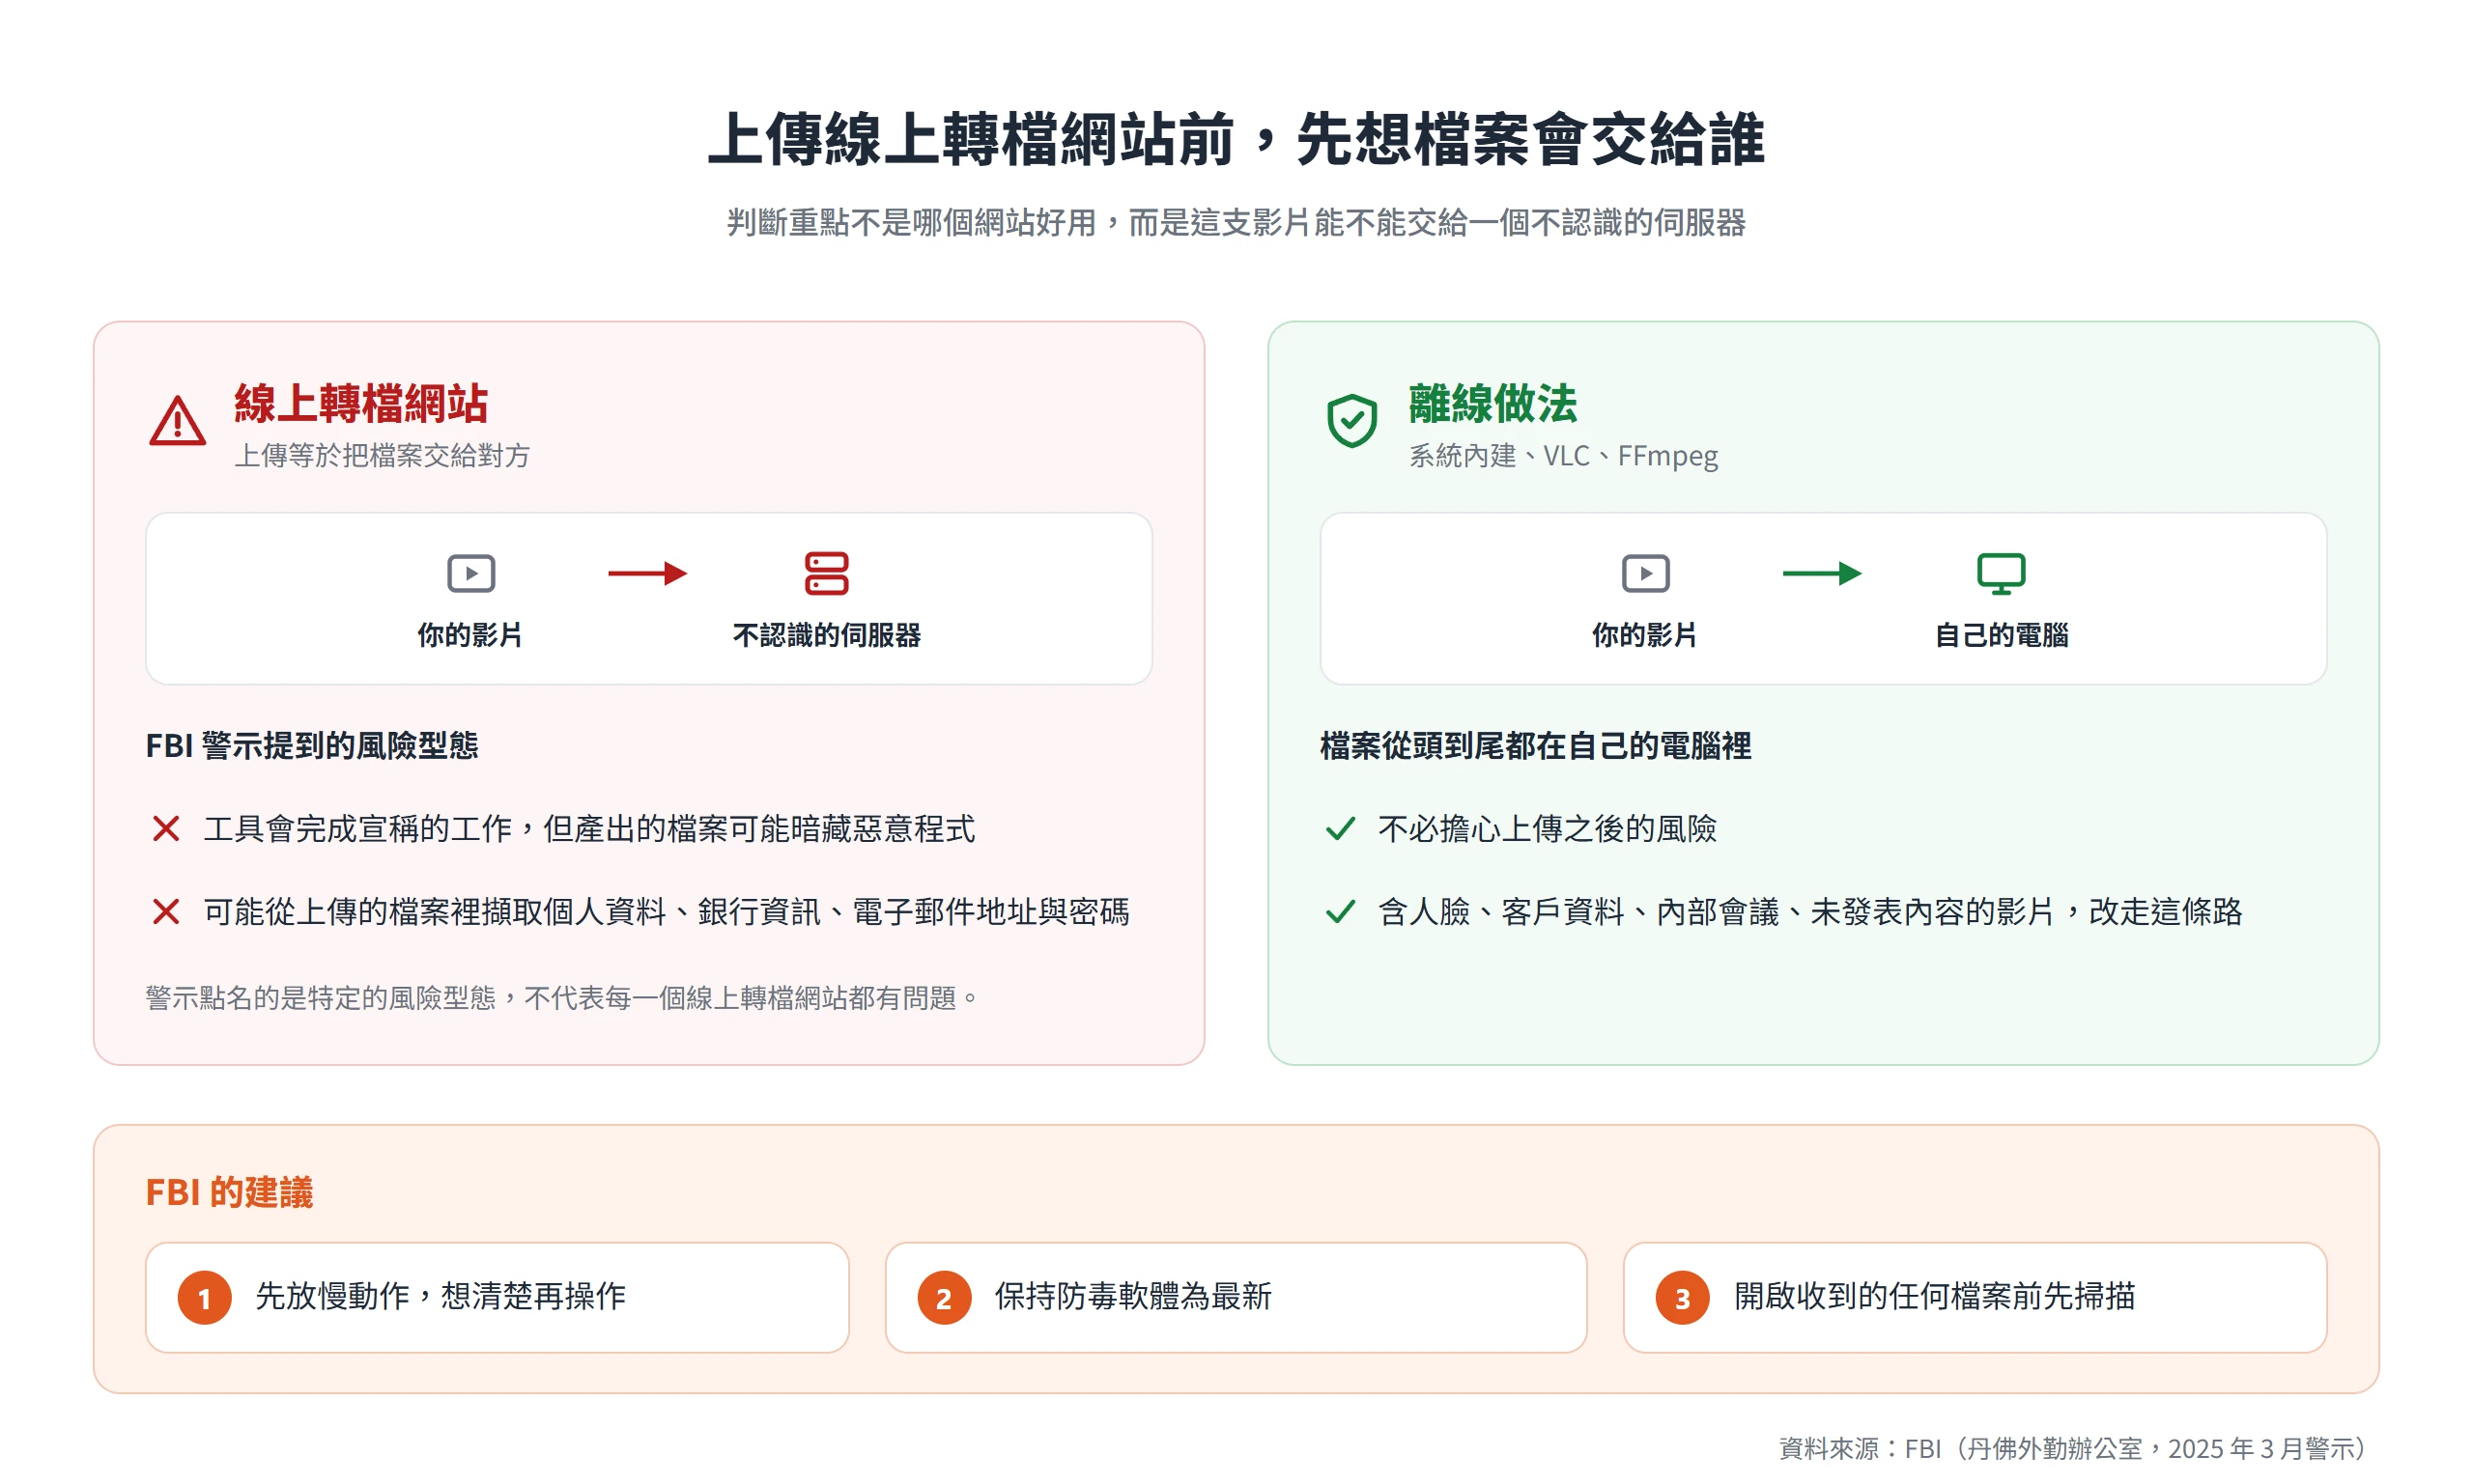Screen dimensions: 2473x1484
Task: Click the green arrow pointing to the computer
Action: tap(1822, 573)
